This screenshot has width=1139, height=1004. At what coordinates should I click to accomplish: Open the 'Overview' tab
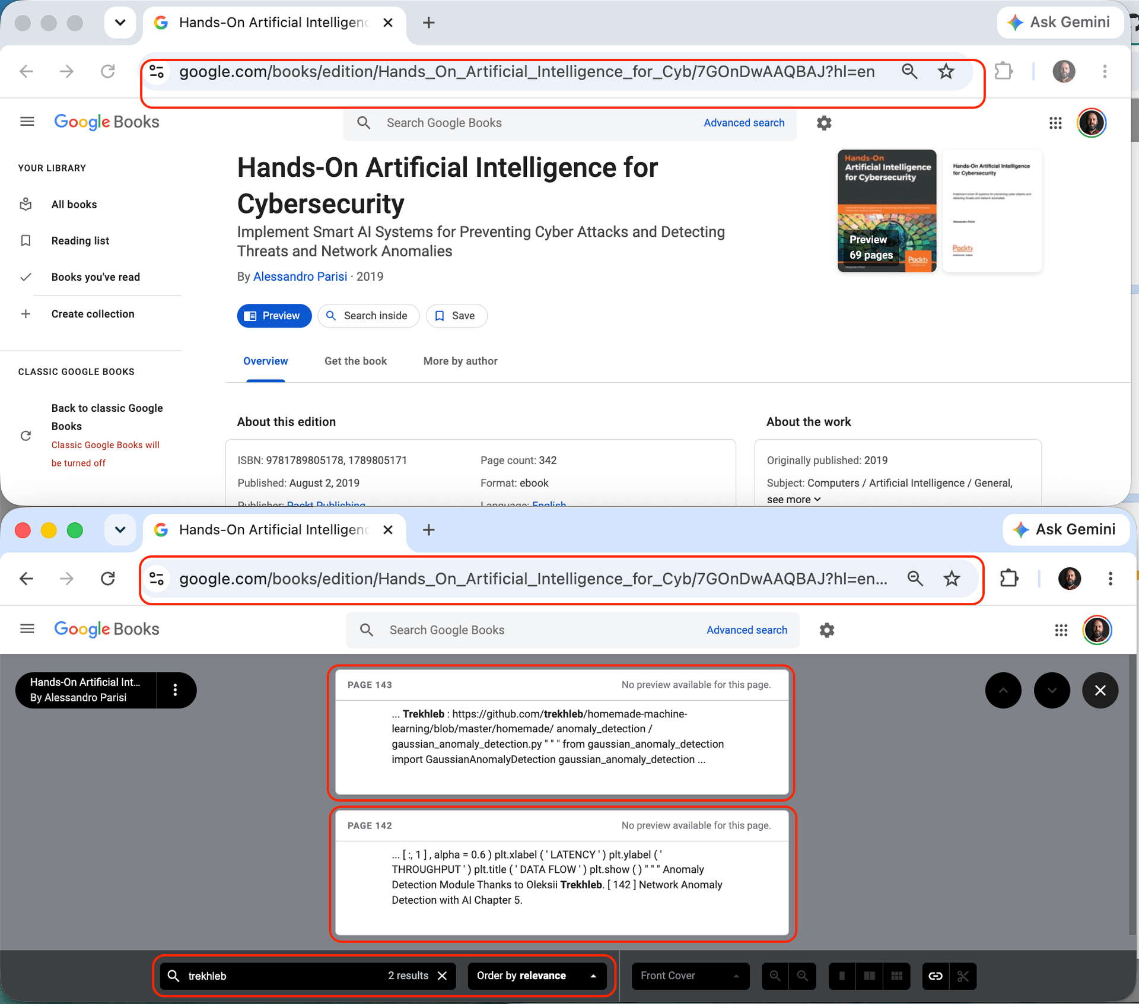[265, 361]
